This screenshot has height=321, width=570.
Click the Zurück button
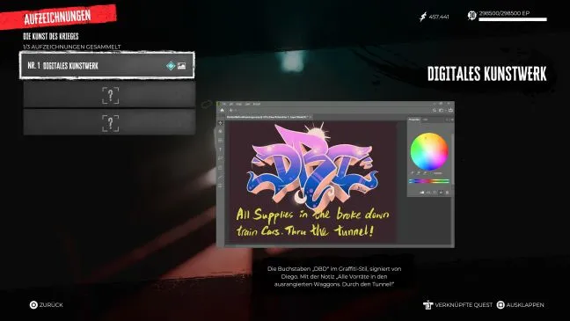(46, 304)
